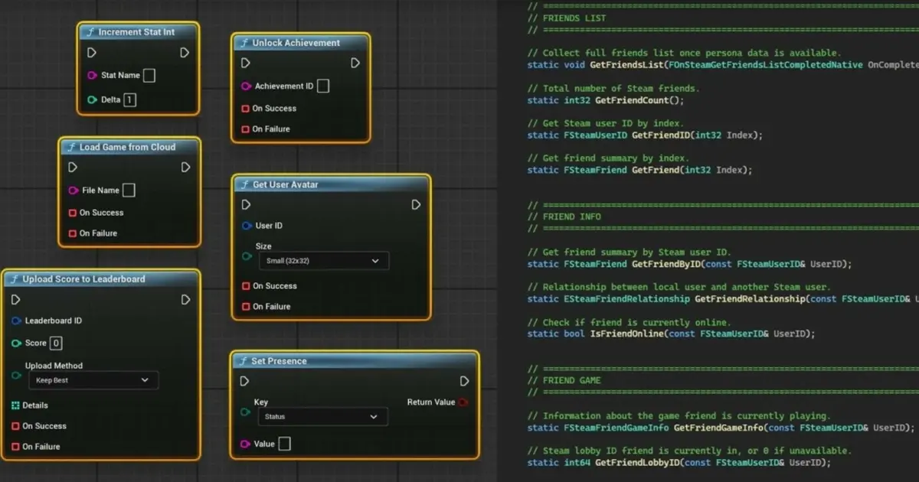Click the exec input pin on Get User Avatar

[247, 204]
